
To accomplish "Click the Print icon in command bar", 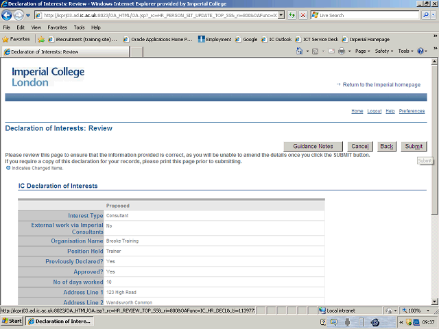I will 341,51.
